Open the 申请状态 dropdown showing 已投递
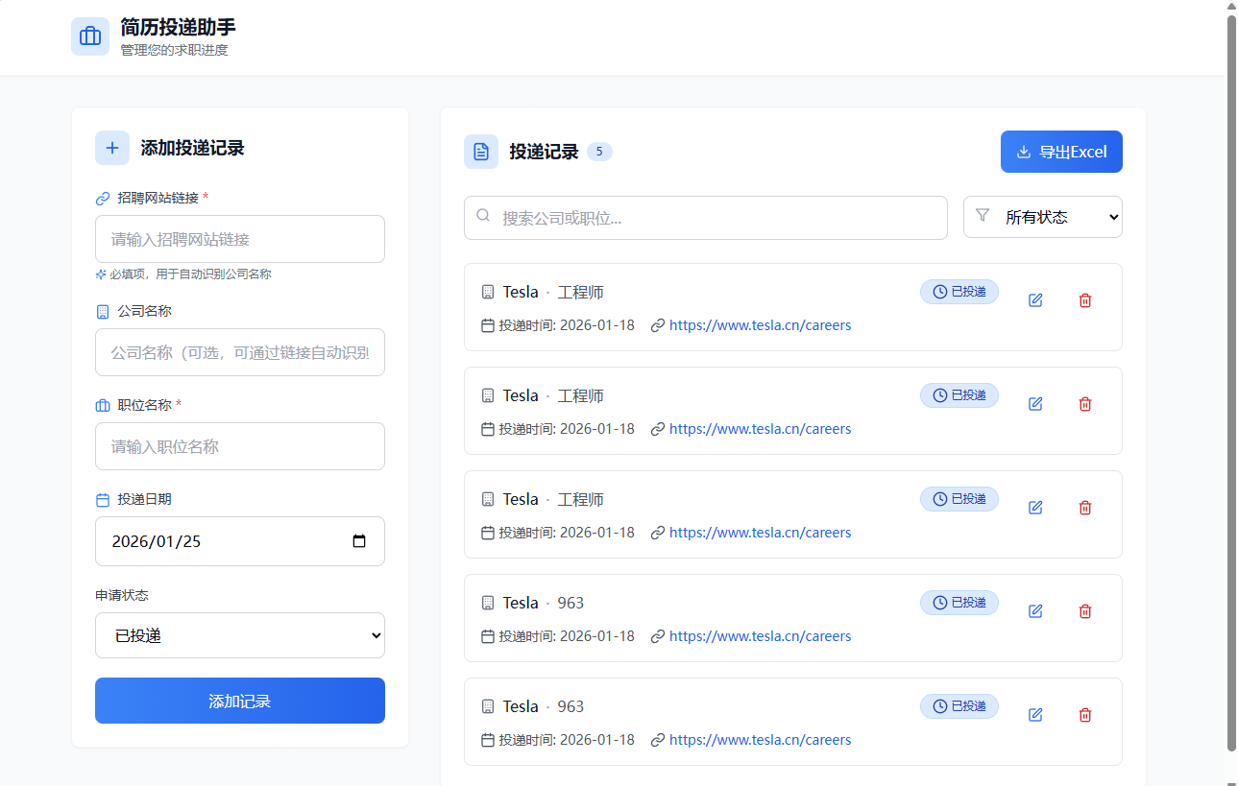Image resolution: width=1238 pixels, height=786 pixels. pos(240,635)
